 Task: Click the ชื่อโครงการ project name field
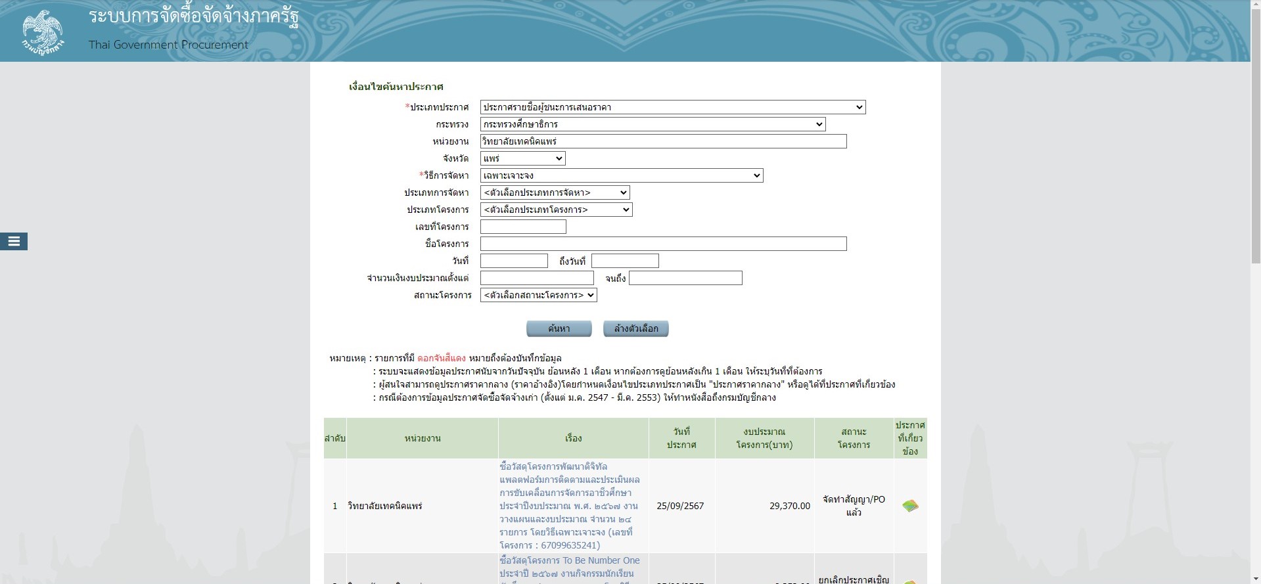pos(663,244)
